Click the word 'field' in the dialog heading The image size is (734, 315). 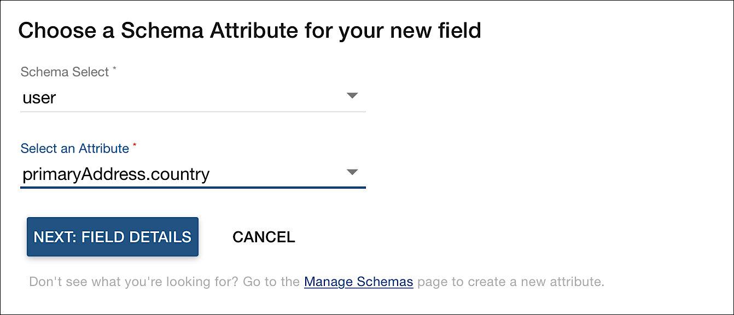tap(459, 31)
